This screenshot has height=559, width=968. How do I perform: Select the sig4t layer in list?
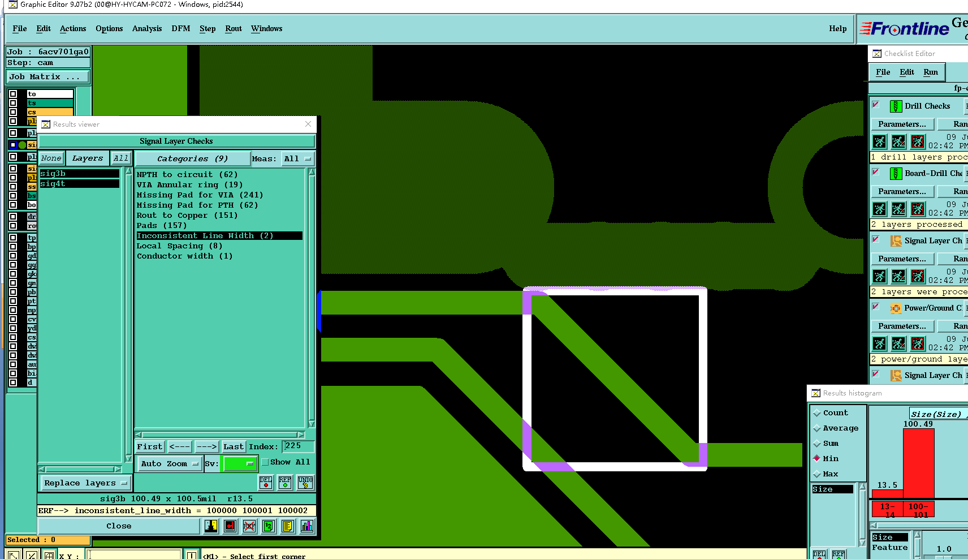[79, 184]
